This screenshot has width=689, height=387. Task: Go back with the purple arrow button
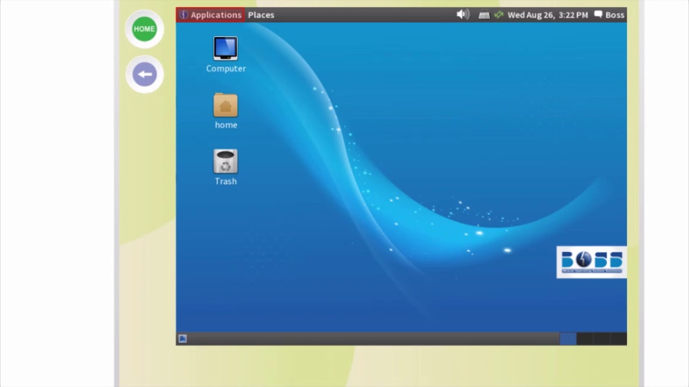click(x=144, y=74)
